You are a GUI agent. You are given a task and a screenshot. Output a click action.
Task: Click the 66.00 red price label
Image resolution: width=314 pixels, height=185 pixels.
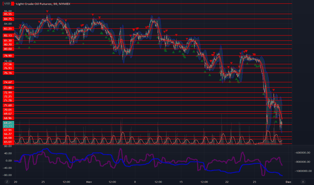8,138
